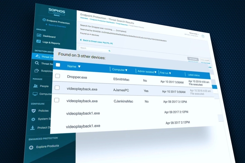Click the AJamesPC computer name
The width and height of the screenshot is (245, 163).
121,90
